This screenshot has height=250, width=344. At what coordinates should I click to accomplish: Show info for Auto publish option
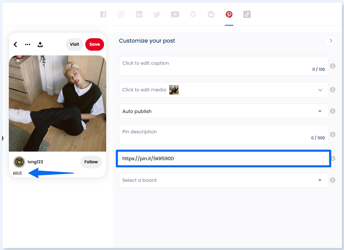(x=333, y=111)
